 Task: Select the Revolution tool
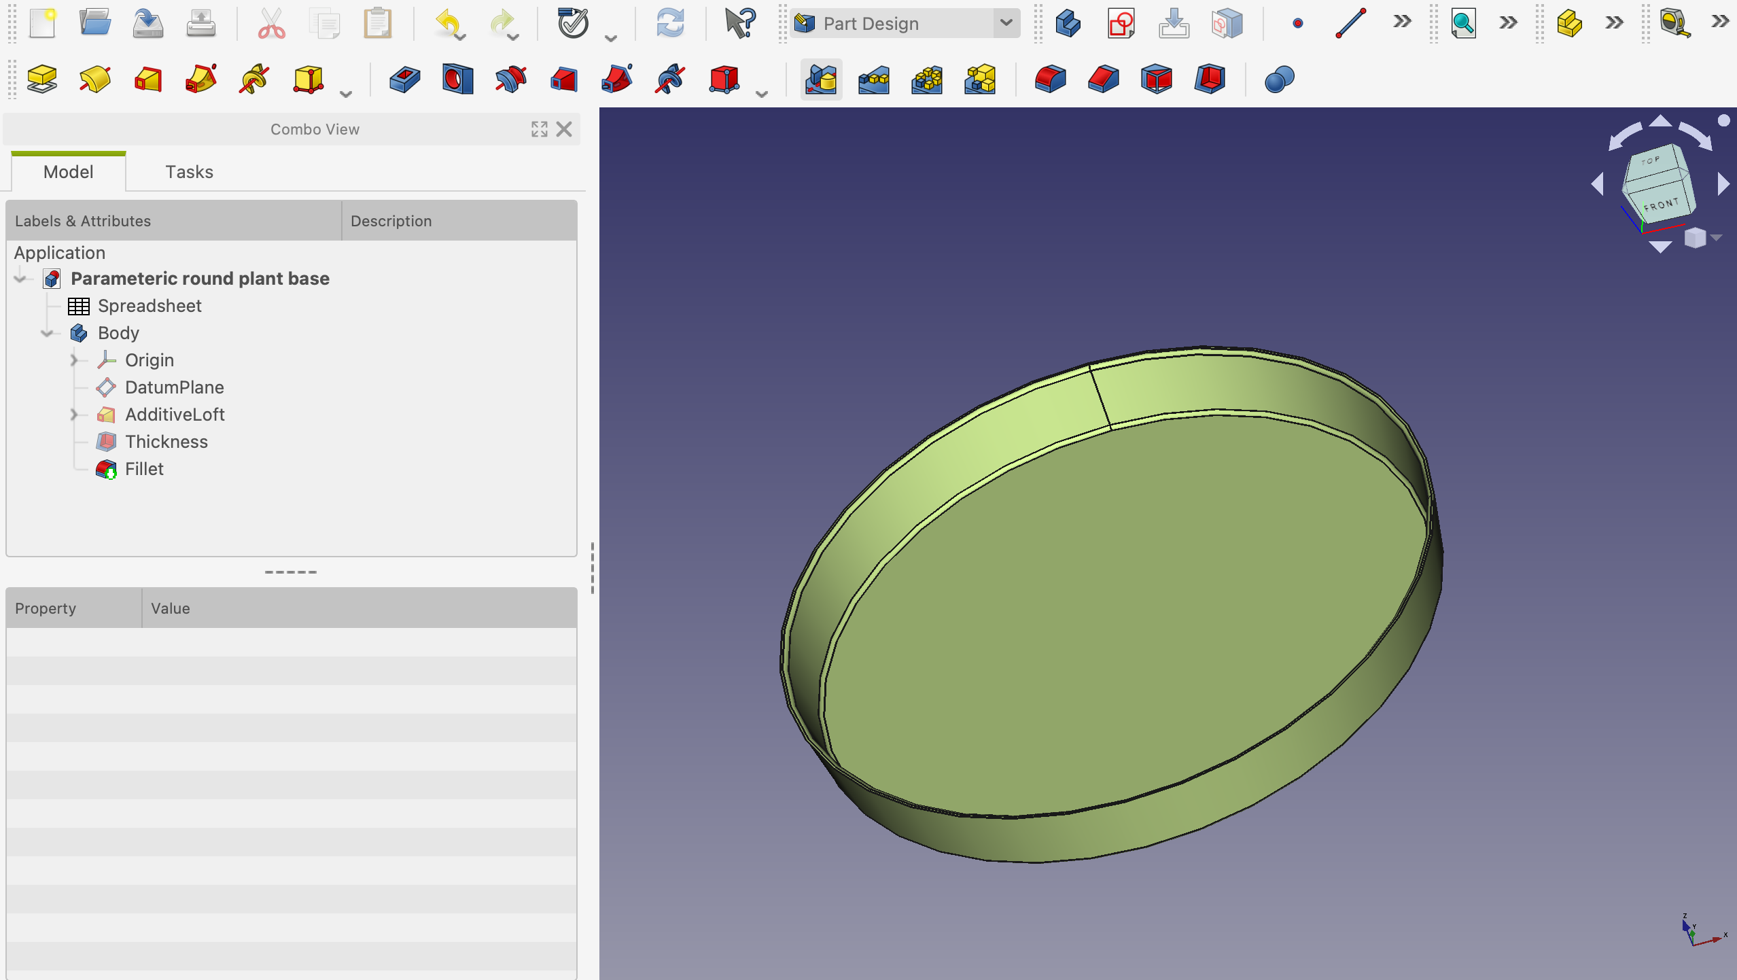(x=95, y=80)
